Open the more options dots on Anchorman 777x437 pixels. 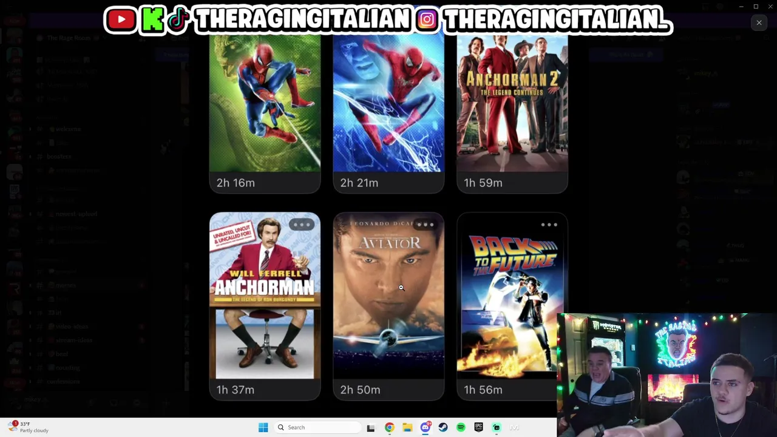click(x=302, y=225)
